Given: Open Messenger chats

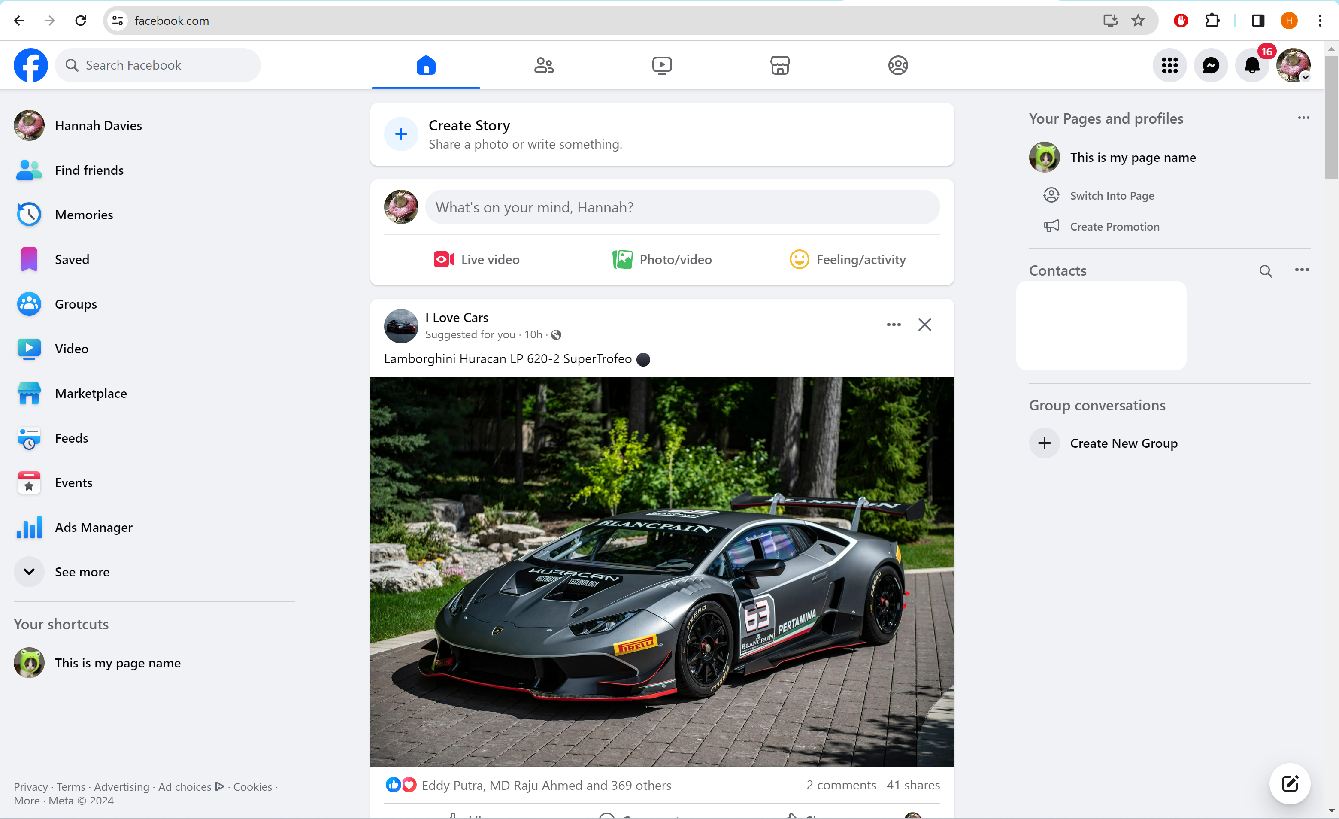Looking at the screenshot, I should click(1211, 65).
